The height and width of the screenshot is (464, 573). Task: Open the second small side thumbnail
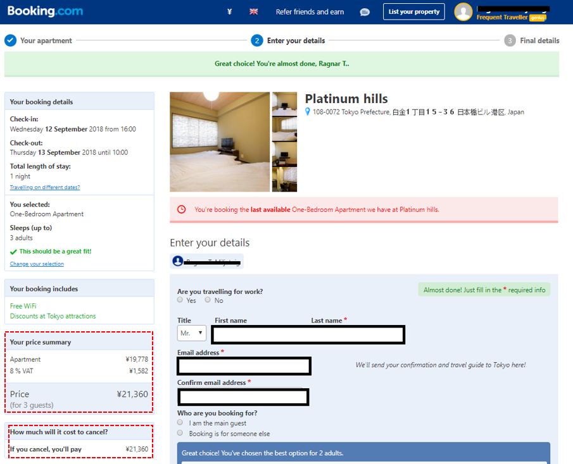click(x=285, y=129)
